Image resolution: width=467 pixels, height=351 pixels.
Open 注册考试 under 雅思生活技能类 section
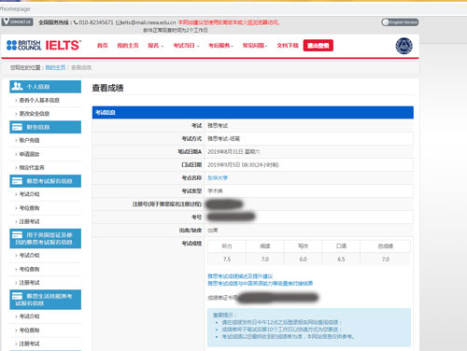pos(29,344)
